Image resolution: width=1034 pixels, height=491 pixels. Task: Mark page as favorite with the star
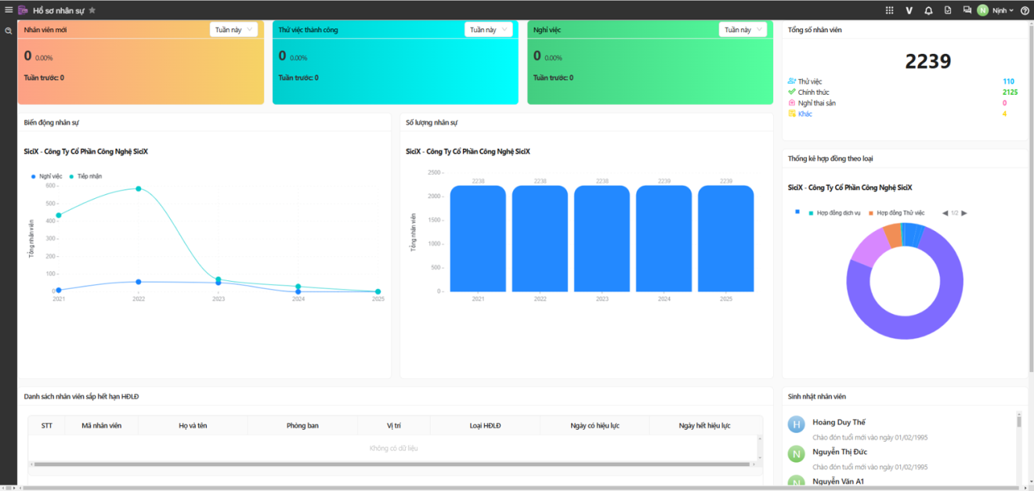(92, 10)
